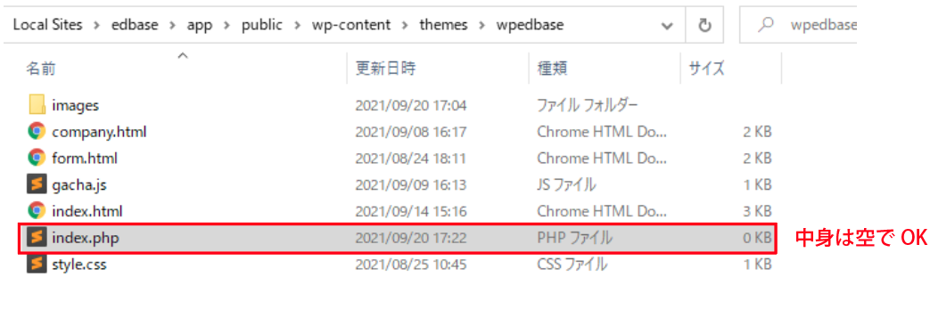The width and height of the screenshot is (930, 334).
Task: Click the 0 KB size of index.php
Action: point(757,238)
